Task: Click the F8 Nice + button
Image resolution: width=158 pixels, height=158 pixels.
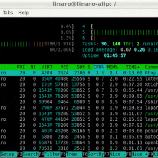Action: click(137, 154)
